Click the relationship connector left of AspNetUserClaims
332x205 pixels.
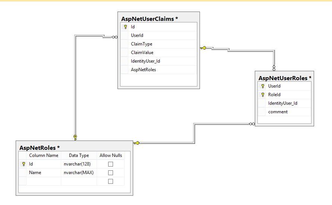tap(114, 37)
